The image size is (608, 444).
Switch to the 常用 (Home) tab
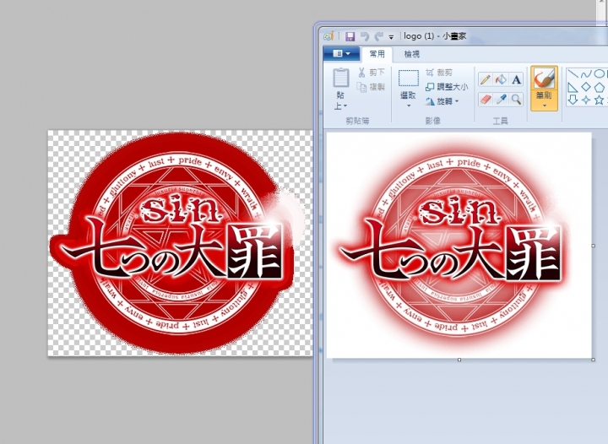377,54
